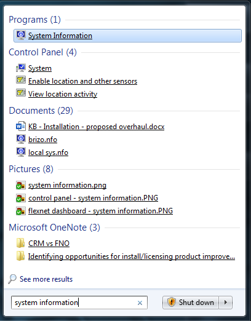The height and width of the screenshot is (321, 251).
Task: Expand the Documents (29) results group
Action: (x=41, y=111)
